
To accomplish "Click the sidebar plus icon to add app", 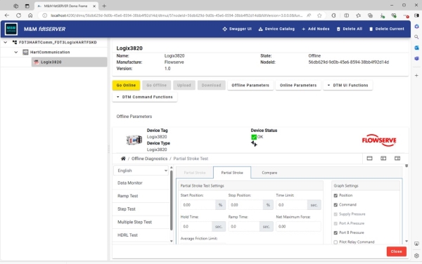I will tap(416, 75).
